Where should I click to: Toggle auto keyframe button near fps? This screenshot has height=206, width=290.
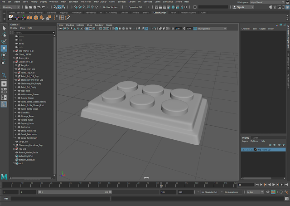pyautogui.click(x=273, y=192)
